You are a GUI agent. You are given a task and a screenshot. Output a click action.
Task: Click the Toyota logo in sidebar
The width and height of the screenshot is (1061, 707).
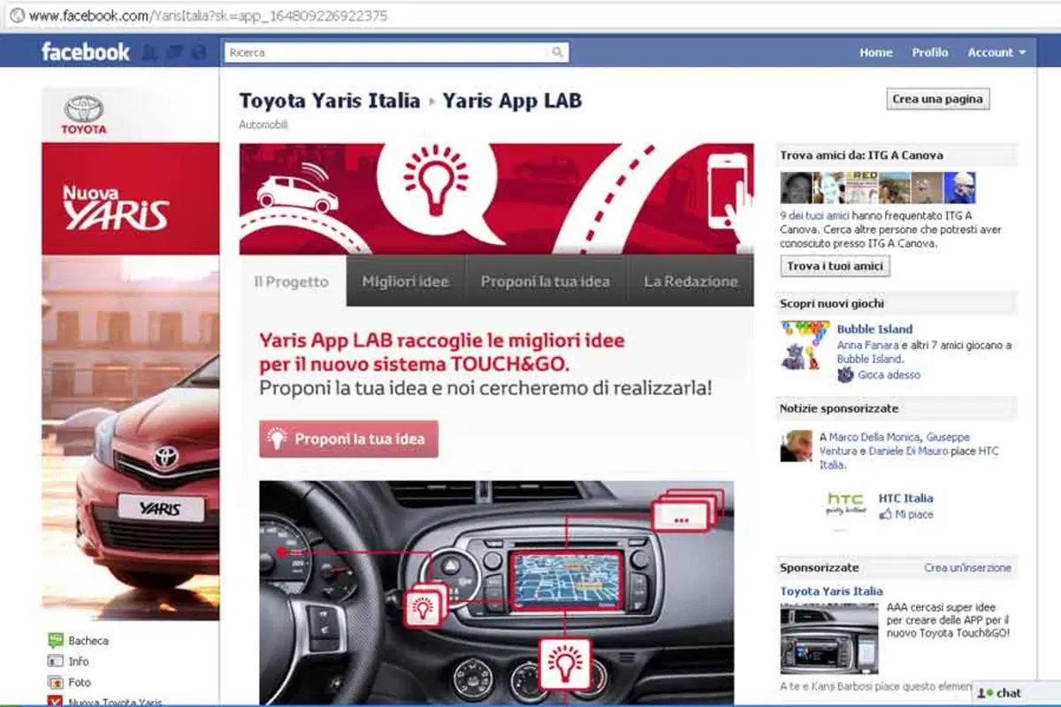(x=83, y=115)
